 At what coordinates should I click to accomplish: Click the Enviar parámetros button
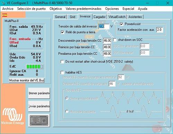point(39,106)
